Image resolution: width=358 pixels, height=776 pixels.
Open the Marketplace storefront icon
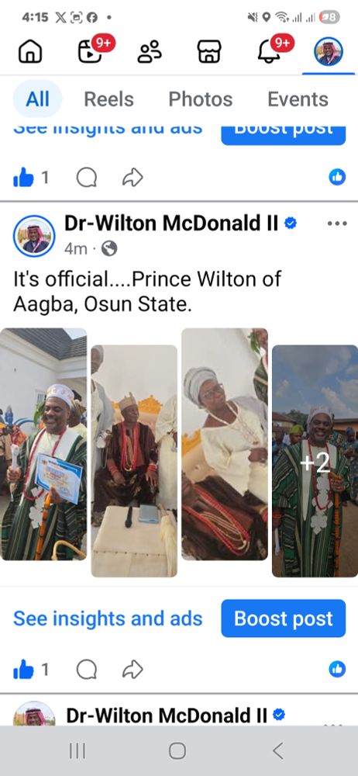(209, 51)
